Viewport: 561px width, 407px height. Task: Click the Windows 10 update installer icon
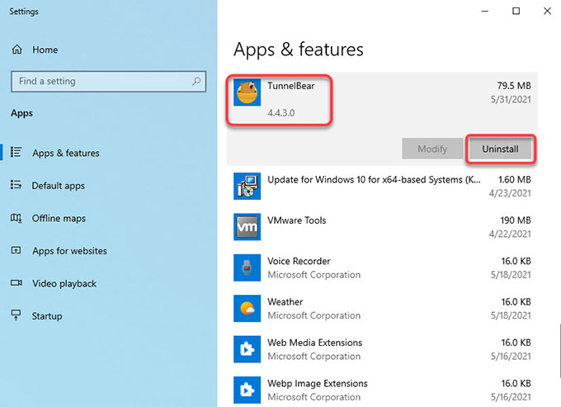(x=247, y=186)
